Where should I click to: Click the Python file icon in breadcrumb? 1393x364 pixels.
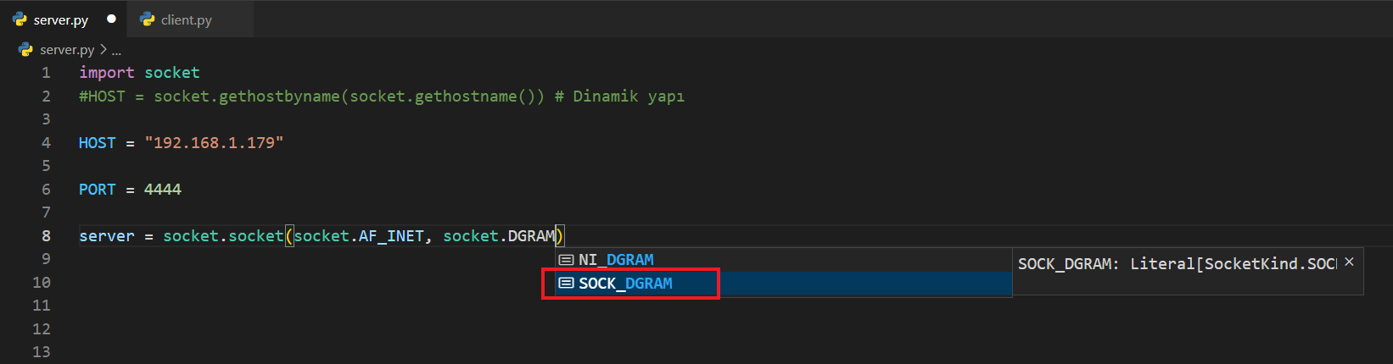coord(26,50)
